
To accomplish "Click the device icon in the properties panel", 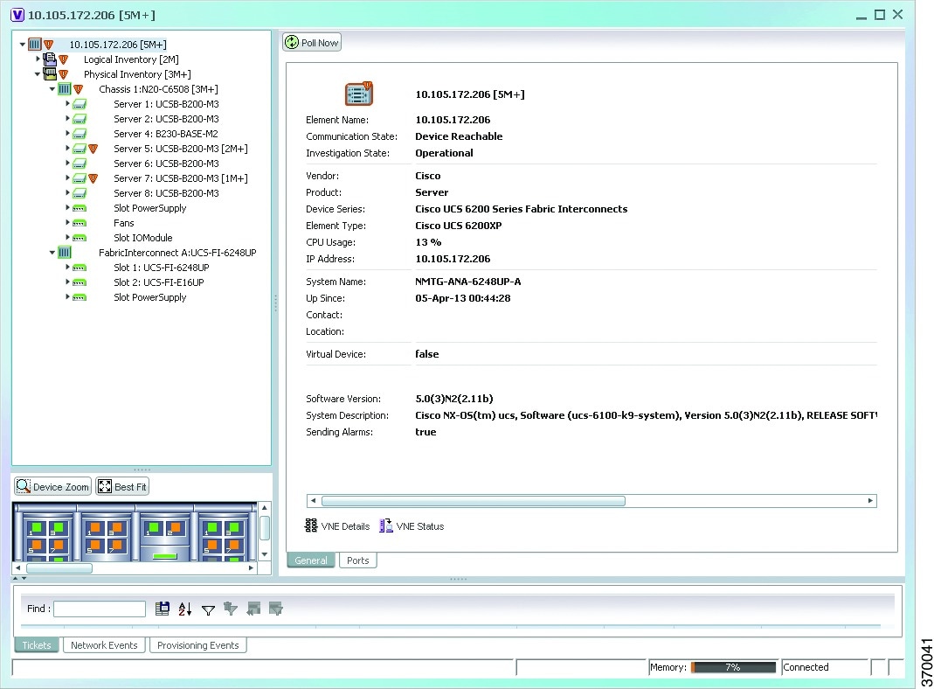I will point(358,94).
